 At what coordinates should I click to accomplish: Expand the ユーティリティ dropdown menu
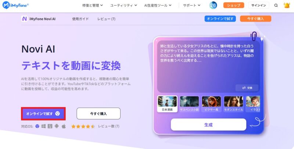coord(123,5)
